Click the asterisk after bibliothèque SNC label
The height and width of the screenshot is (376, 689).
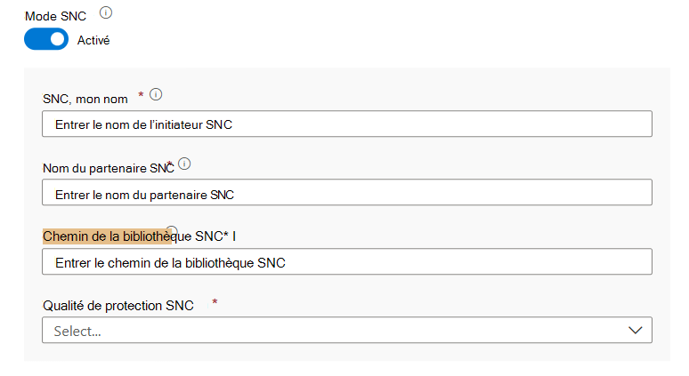coord(226,235)
